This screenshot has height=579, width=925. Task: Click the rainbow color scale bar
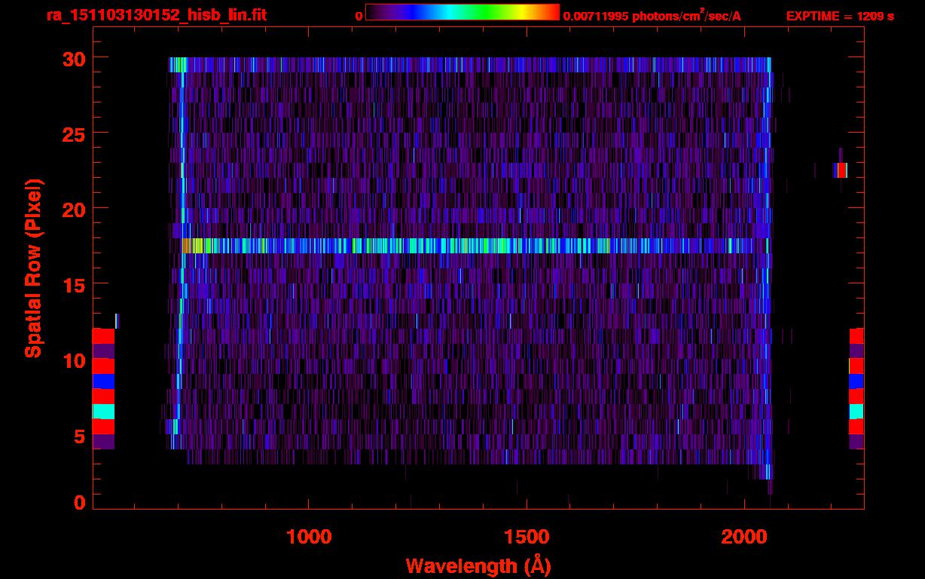tap(462, 12)
